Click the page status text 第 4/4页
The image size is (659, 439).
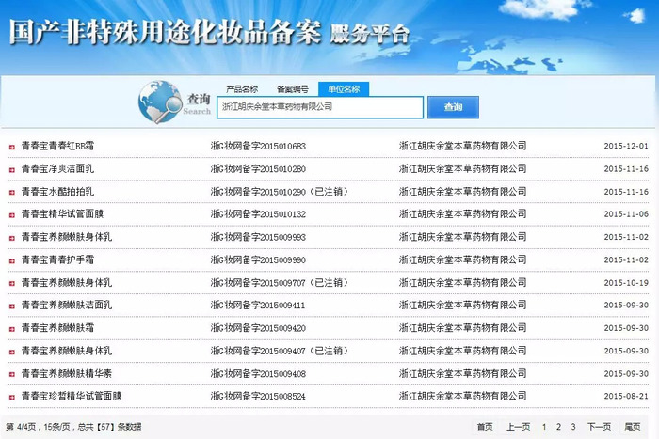(x=21, y=427)
